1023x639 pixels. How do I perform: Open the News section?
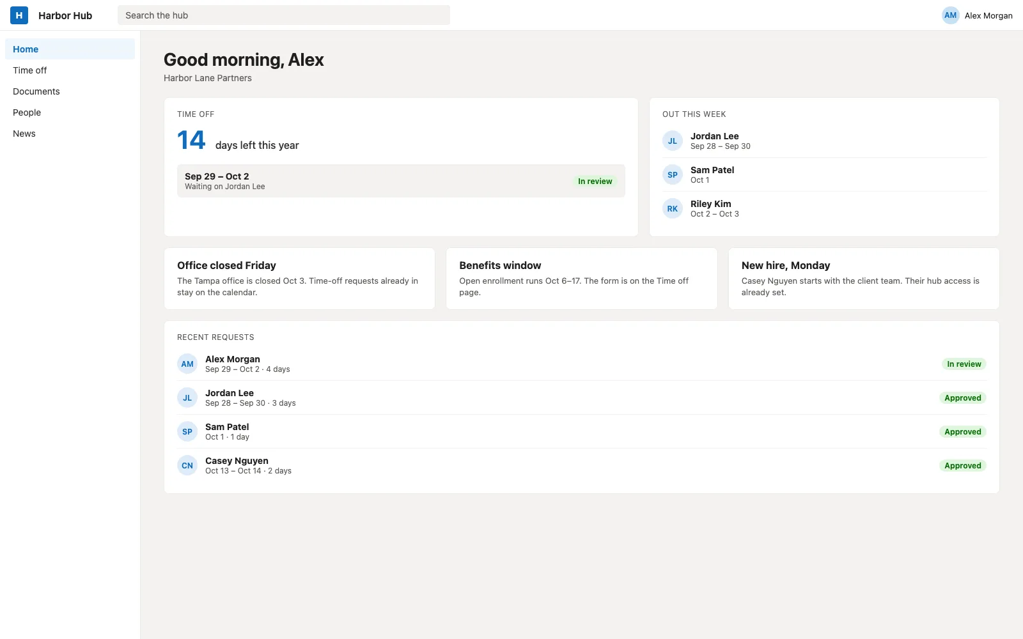tap(70, 134)
